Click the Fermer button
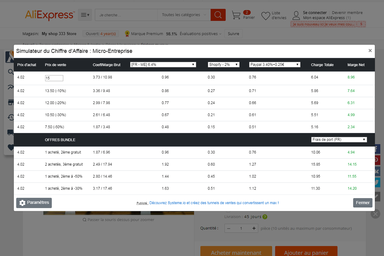The width and height of the screenshot is (384, 256). (363, 203)
